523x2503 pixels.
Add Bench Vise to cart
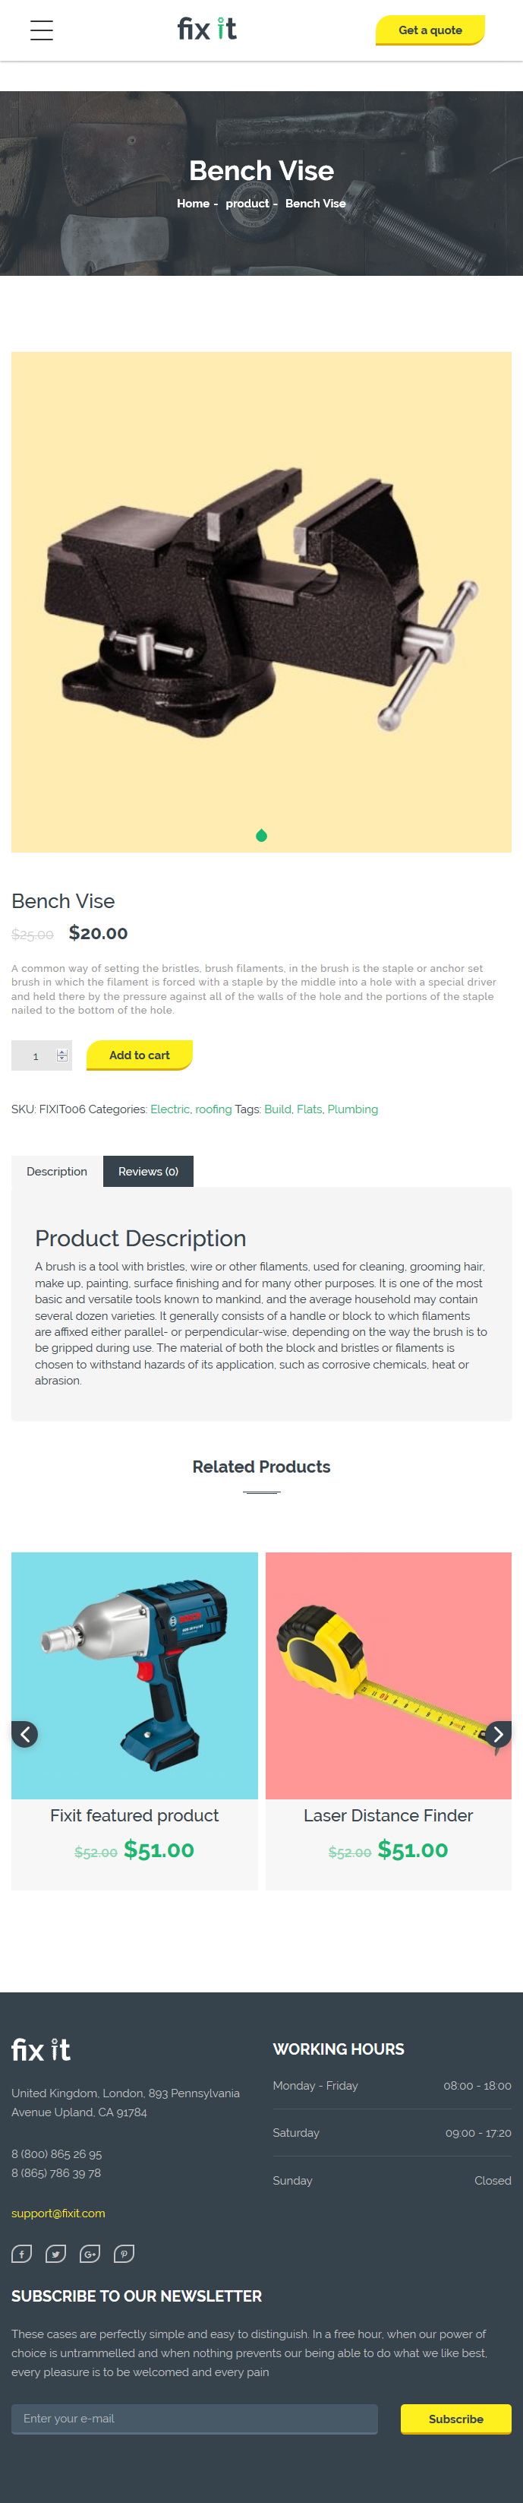point(140,1055)
